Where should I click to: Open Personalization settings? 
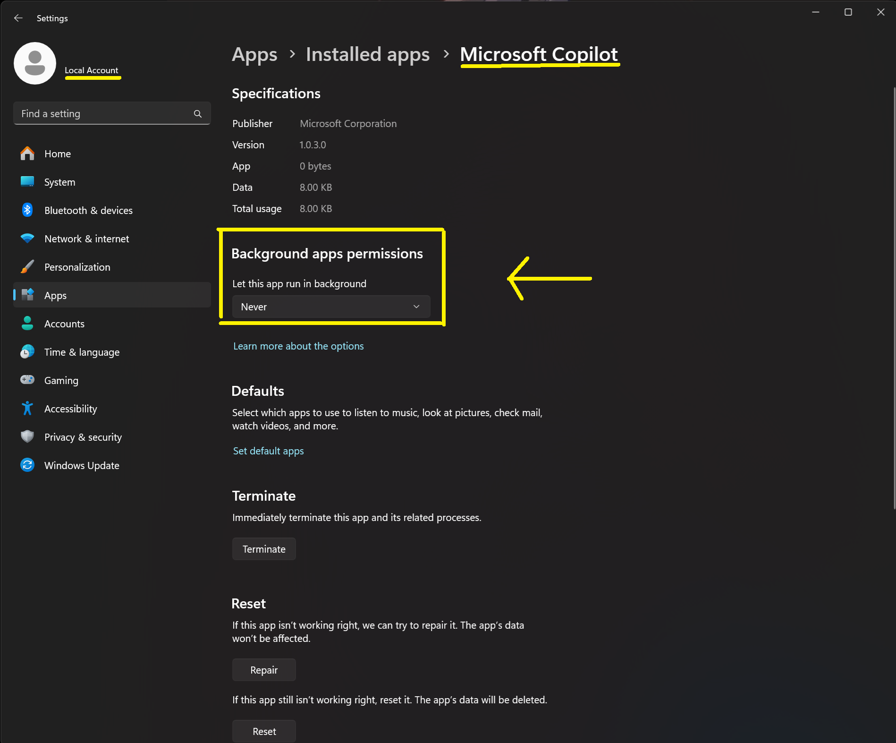pos(112,267)
